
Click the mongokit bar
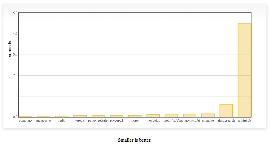click(153, 116)
